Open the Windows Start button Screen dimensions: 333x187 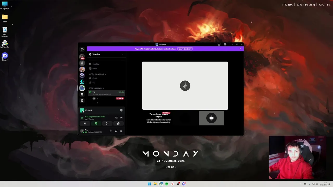point(149,184)
